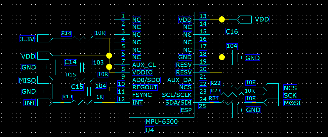Click pin number 25
328x137 pixels.
click(x=202, y=106)
